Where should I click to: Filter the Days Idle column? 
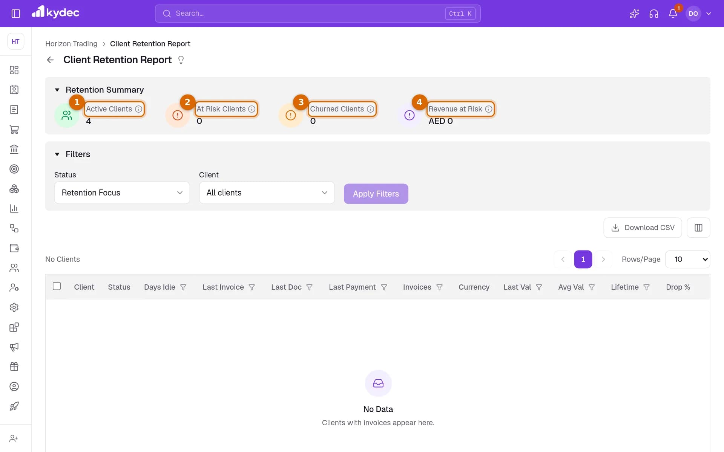(x=183, y=287)
